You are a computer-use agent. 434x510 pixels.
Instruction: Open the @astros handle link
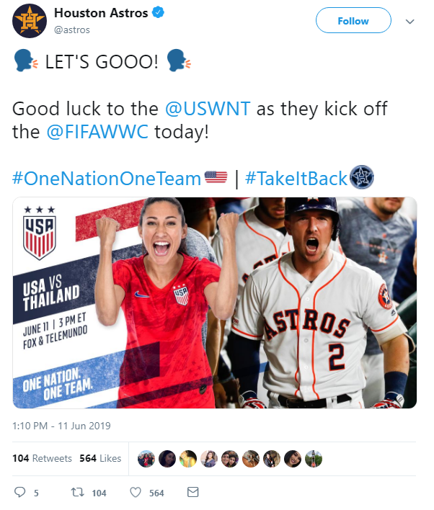[72, 30]
